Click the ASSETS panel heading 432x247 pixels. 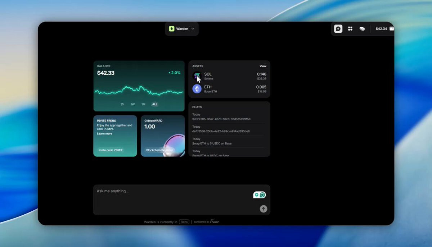(x=198, y=66)
